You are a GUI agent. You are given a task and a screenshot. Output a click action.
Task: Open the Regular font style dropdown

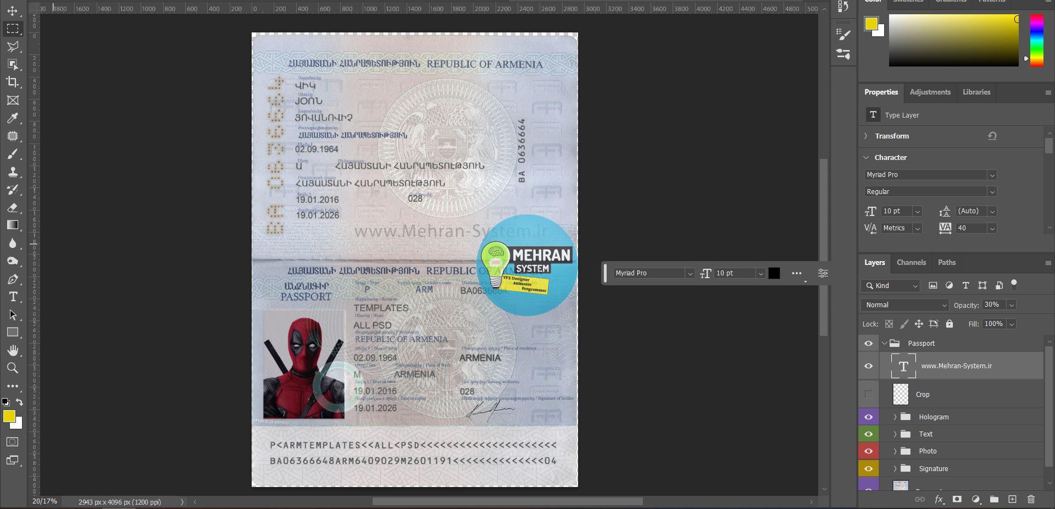992,192
